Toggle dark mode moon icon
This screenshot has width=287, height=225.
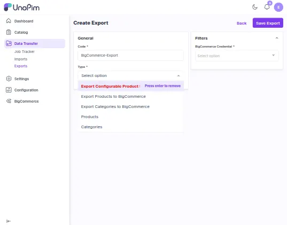click(x=255, y=7)
